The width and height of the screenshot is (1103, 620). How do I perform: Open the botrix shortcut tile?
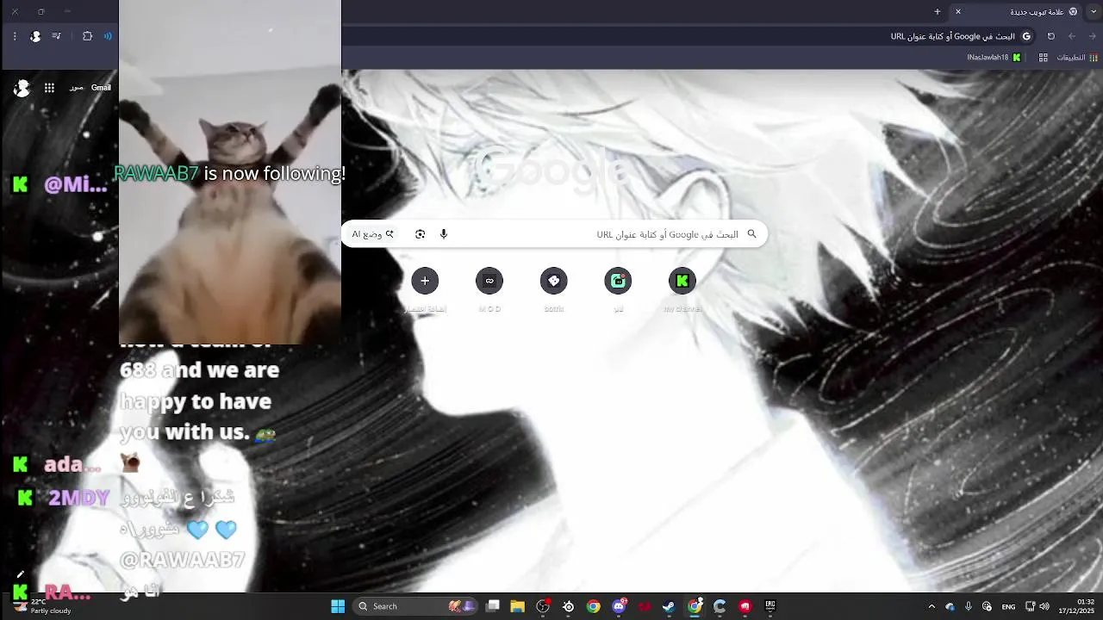[x=554, y=281]
